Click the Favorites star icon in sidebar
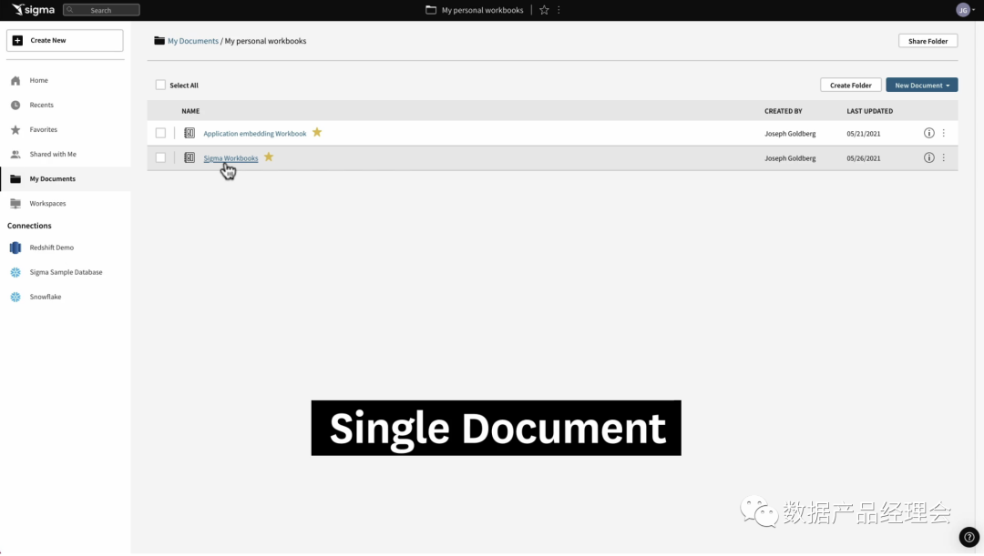The width and height of the screenshot is (984, 556). point(15,130)
